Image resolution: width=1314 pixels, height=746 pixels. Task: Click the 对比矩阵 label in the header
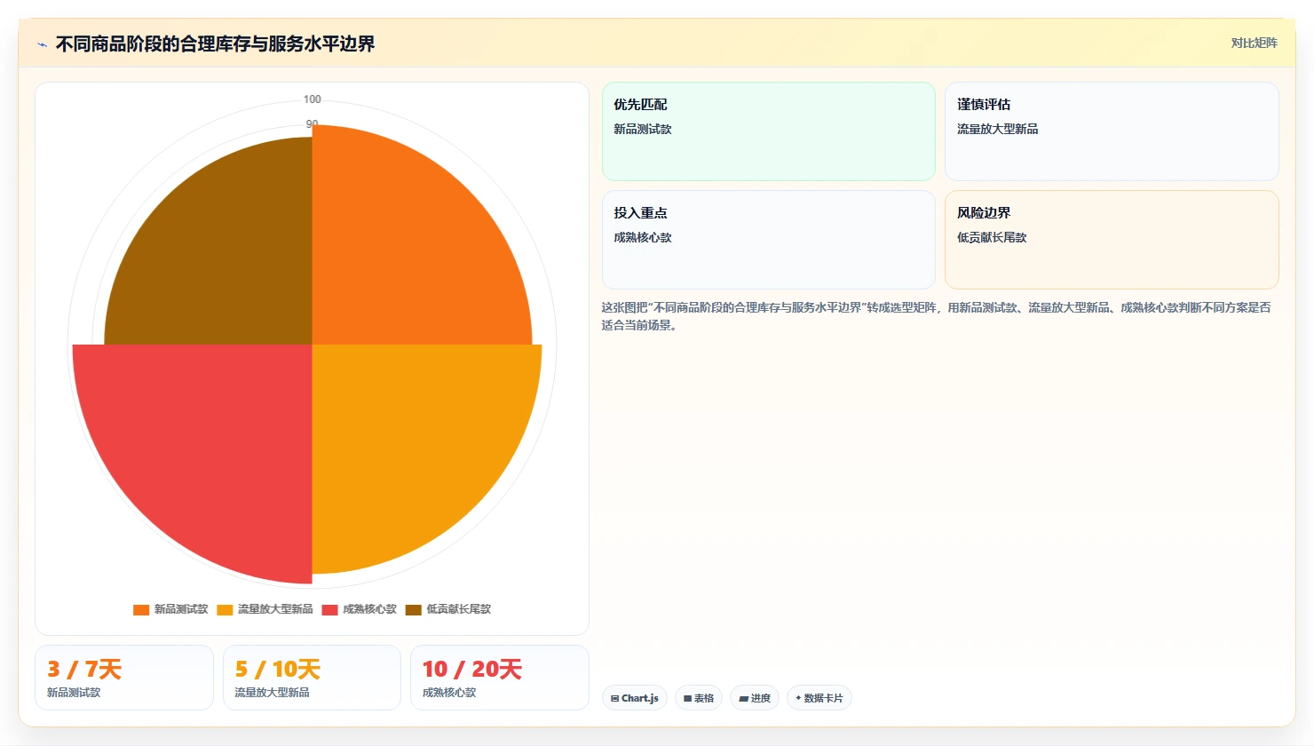pos(1254,43)
